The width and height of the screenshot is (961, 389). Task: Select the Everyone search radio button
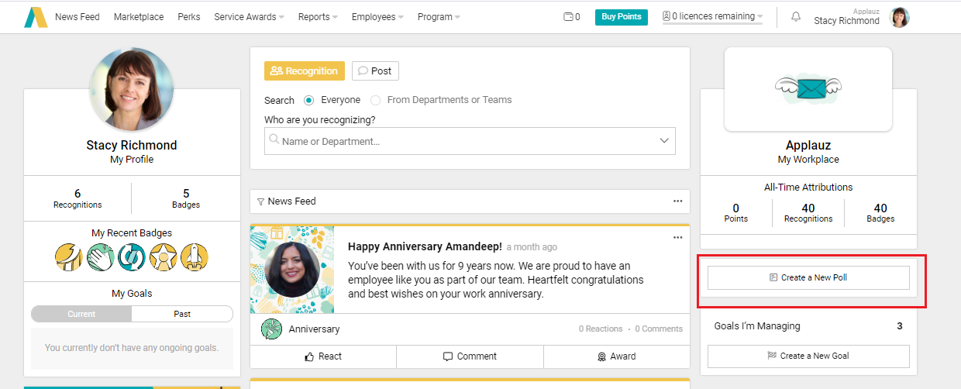point(308,100)
